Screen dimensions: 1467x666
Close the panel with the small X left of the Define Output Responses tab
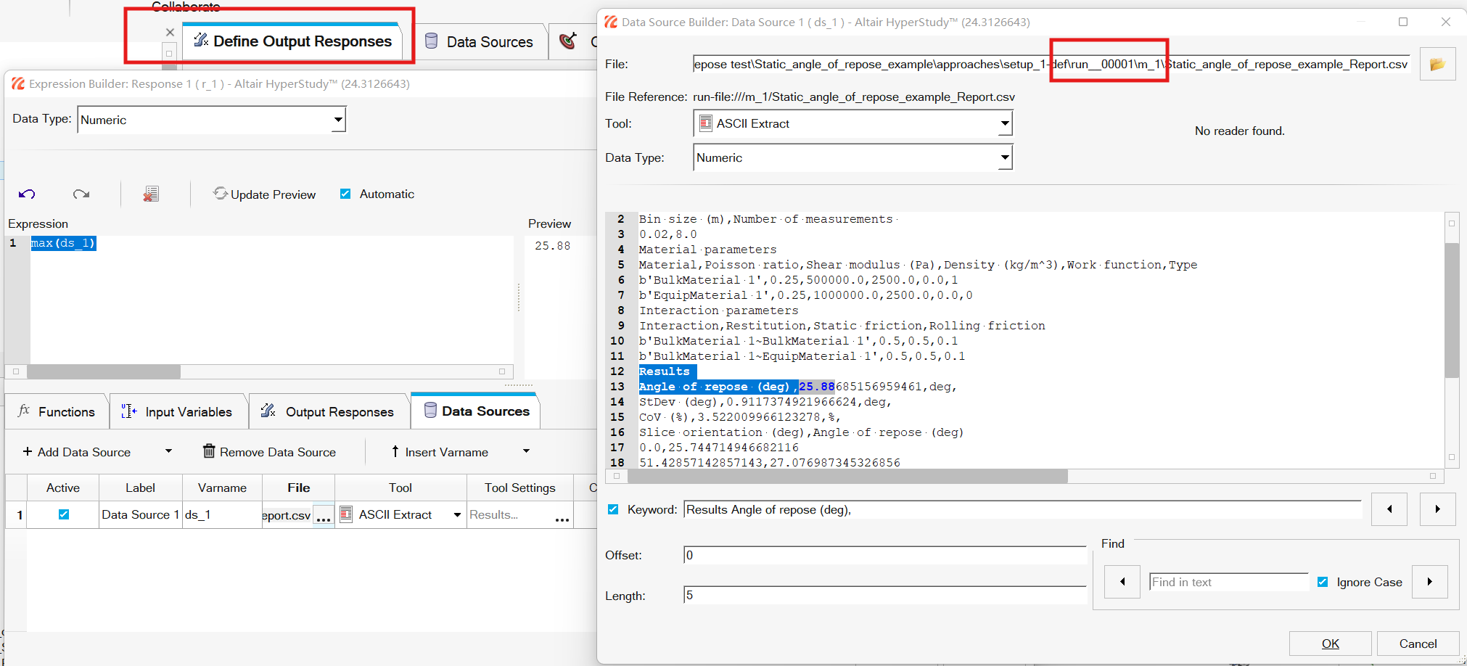(170, 32)
